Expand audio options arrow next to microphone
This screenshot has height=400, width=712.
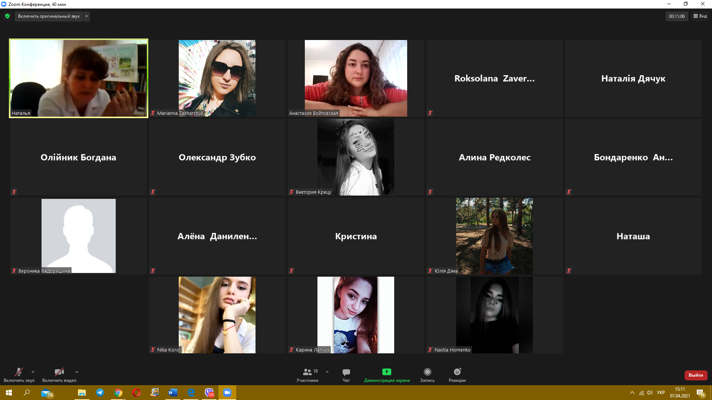point(33,372)
